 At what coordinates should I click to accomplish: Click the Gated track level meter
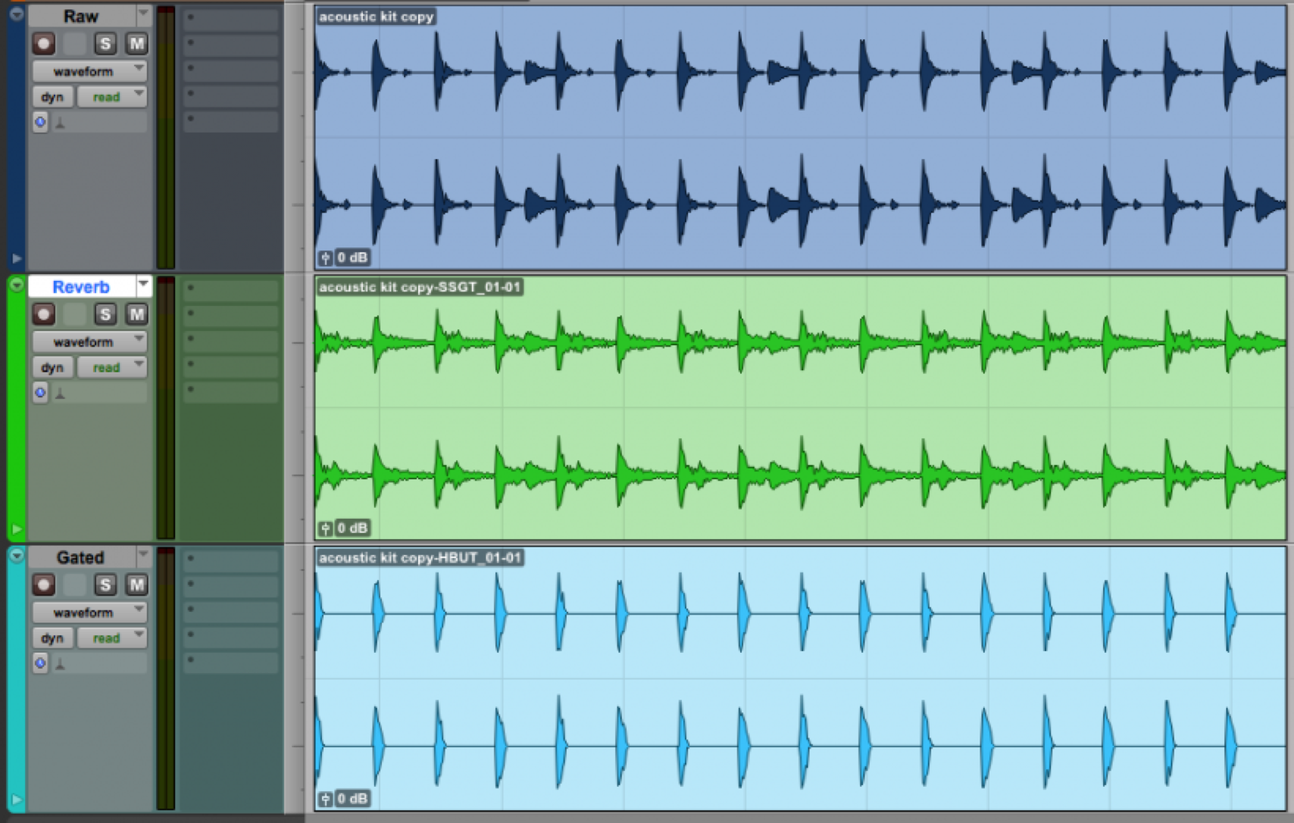pyautogui.click(x=166, y=678)
